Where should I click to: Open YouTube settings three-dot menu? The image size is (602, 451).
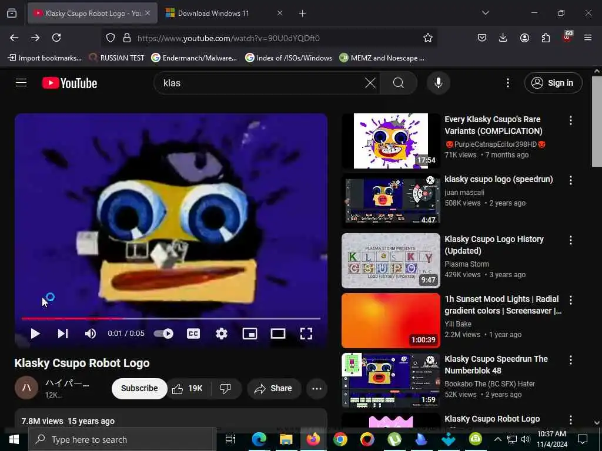click(508, 83)
